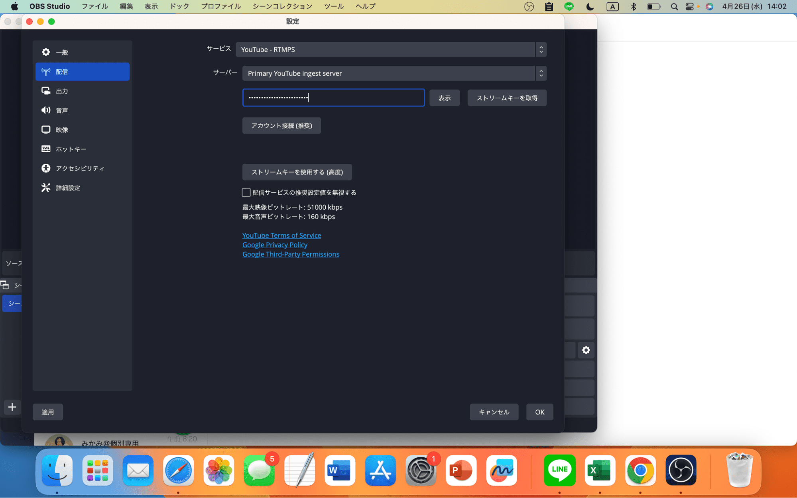Click the Bluetooth icon in menu bar

pyautogui.click(x=633, y=6)
